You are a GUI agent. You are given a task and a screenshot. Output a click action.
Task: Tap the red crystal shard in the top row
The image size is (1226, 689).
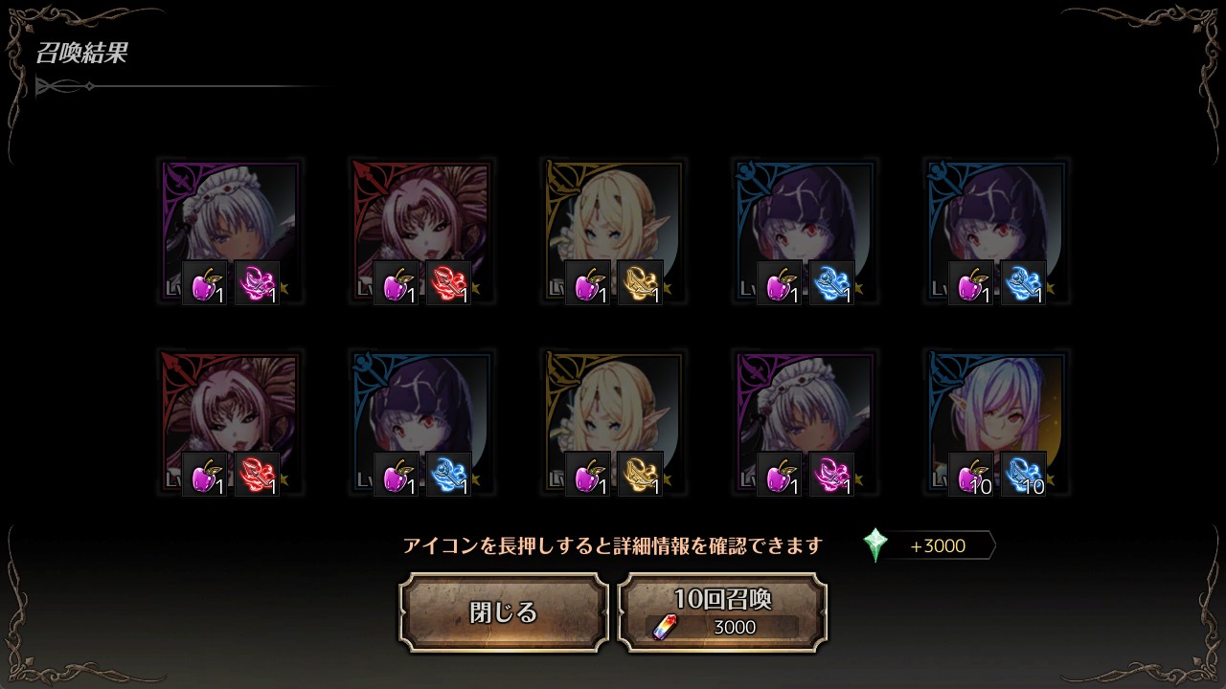[x=448, y=283]
